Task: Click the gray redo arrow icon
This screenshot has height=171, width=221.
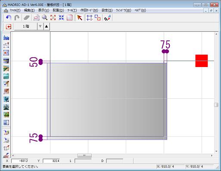Action: [x=17, y=18]
